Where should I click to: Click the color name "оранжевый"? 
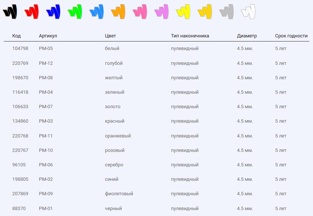point(118,136)
